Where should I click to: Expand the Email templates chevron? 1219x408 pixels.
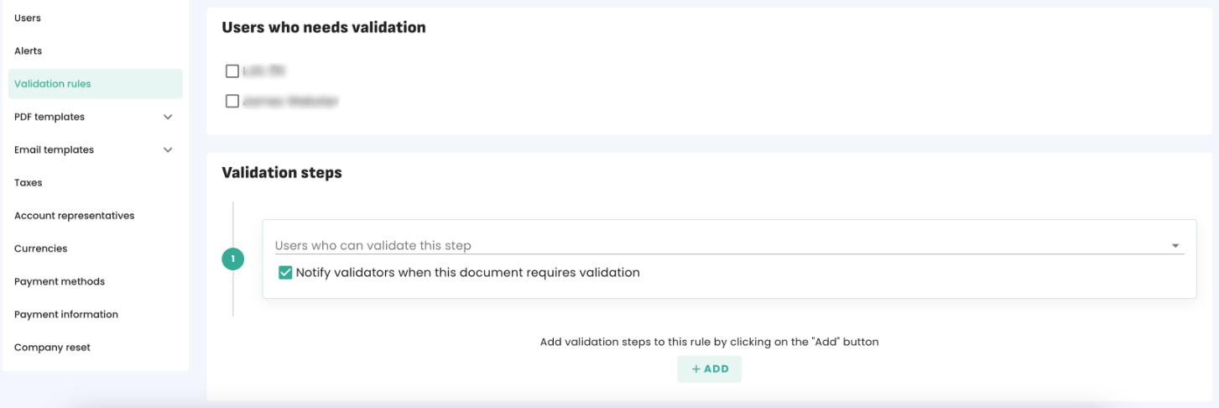(168, 150)
